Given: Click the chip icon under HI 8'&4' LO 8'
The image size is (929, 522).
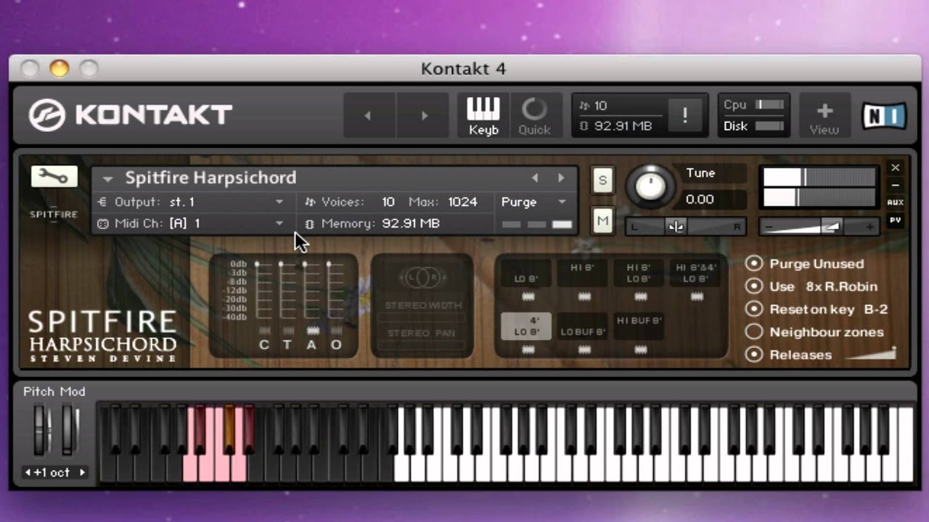Looking at the screenshot, I should point(696,297).
